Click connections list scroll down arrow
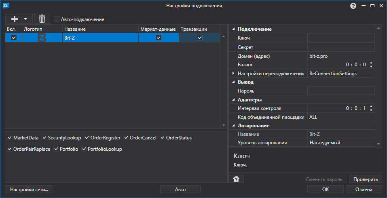The image size is (387, 198). [224, 125]
